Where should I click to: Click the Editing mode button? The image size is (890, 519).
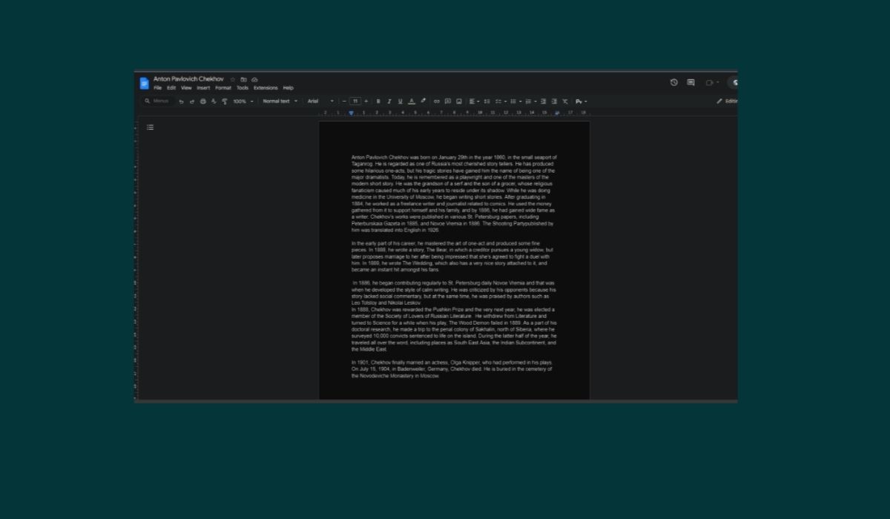click(x=727, y=102)
